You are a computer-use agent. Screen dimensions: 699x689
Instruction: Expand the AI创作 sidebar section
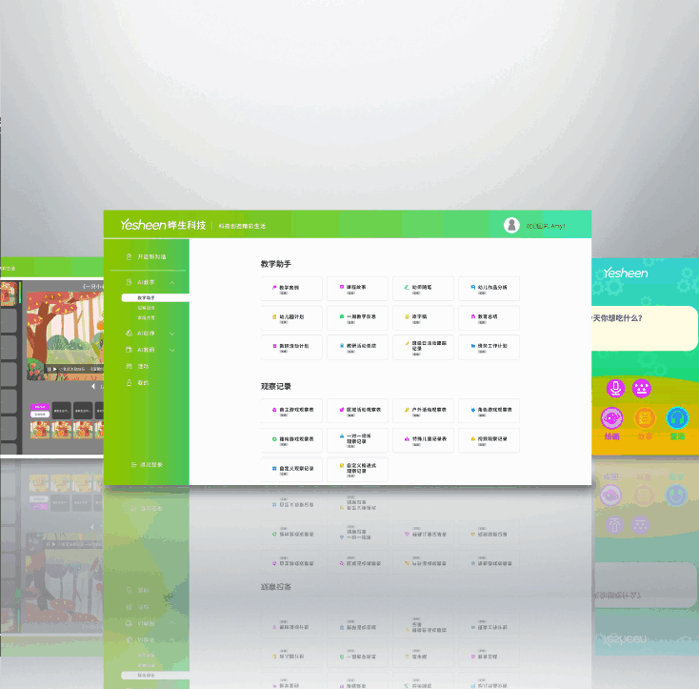point(172,334)
